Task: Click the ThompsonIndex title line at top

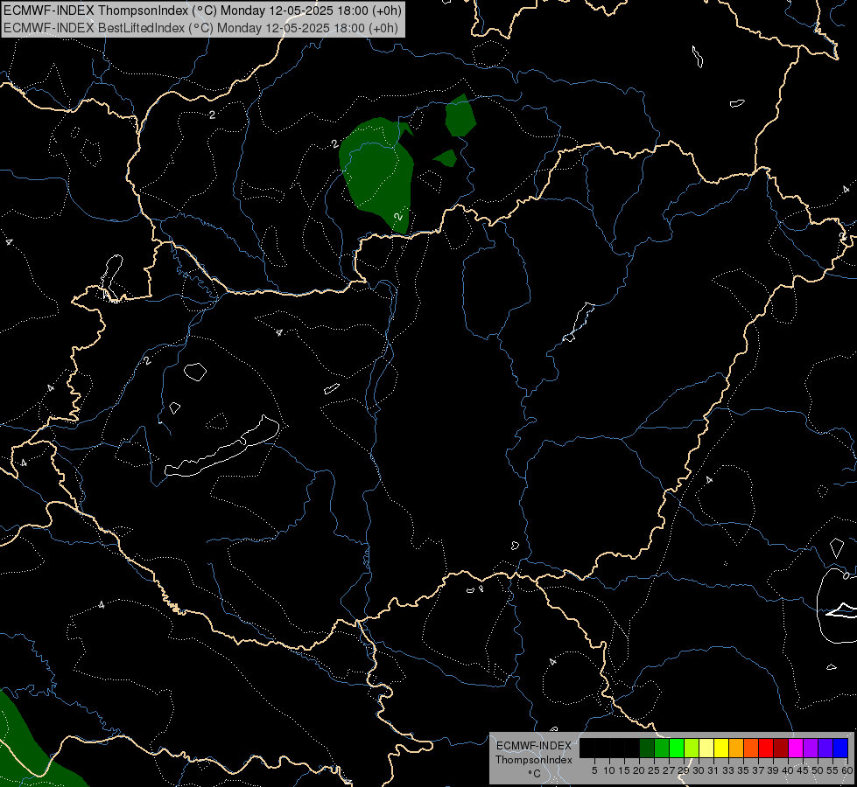Action: pyautogui.click(x=202, y=10)
